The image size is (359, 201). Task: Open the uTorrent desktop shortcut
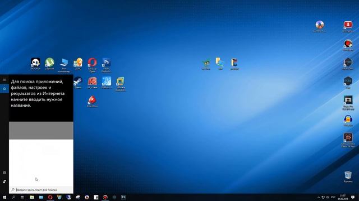click(50, 64)
